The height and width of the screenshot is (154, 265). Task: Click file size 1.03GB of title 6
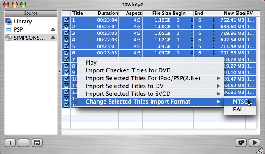[163, 53]
